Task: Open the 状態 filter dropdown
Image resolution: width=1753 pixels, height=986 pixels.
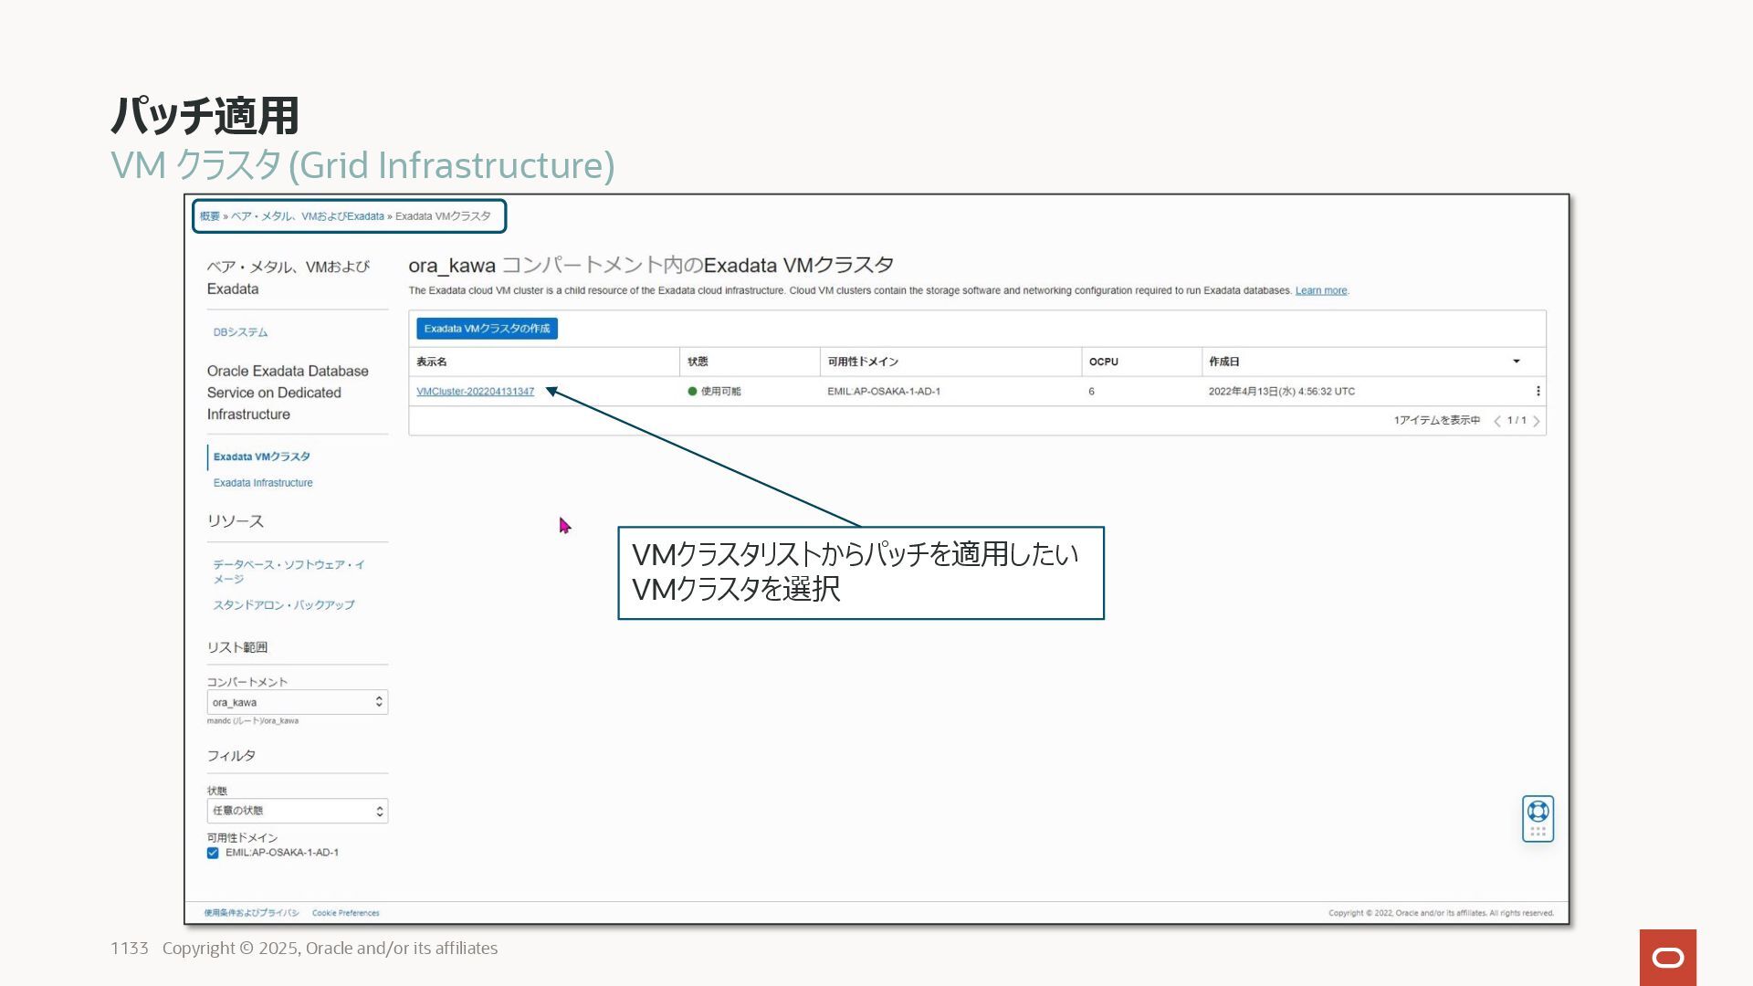Action: pyautogui.click(x=297, y=811)
